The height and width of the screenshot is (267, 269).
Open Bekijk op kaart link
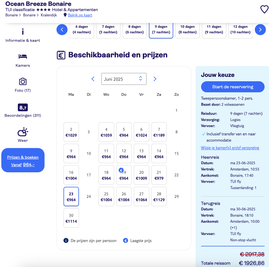tap(80, 15)
